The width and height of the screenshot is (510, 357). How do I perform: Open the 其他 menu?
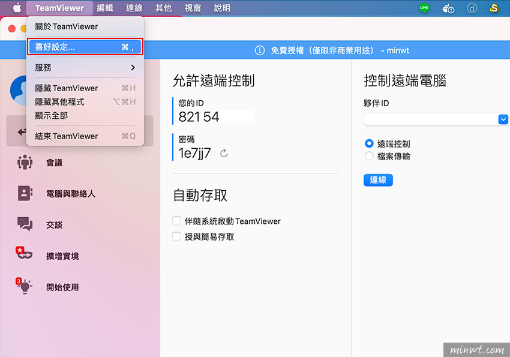(x=163, y=8)
